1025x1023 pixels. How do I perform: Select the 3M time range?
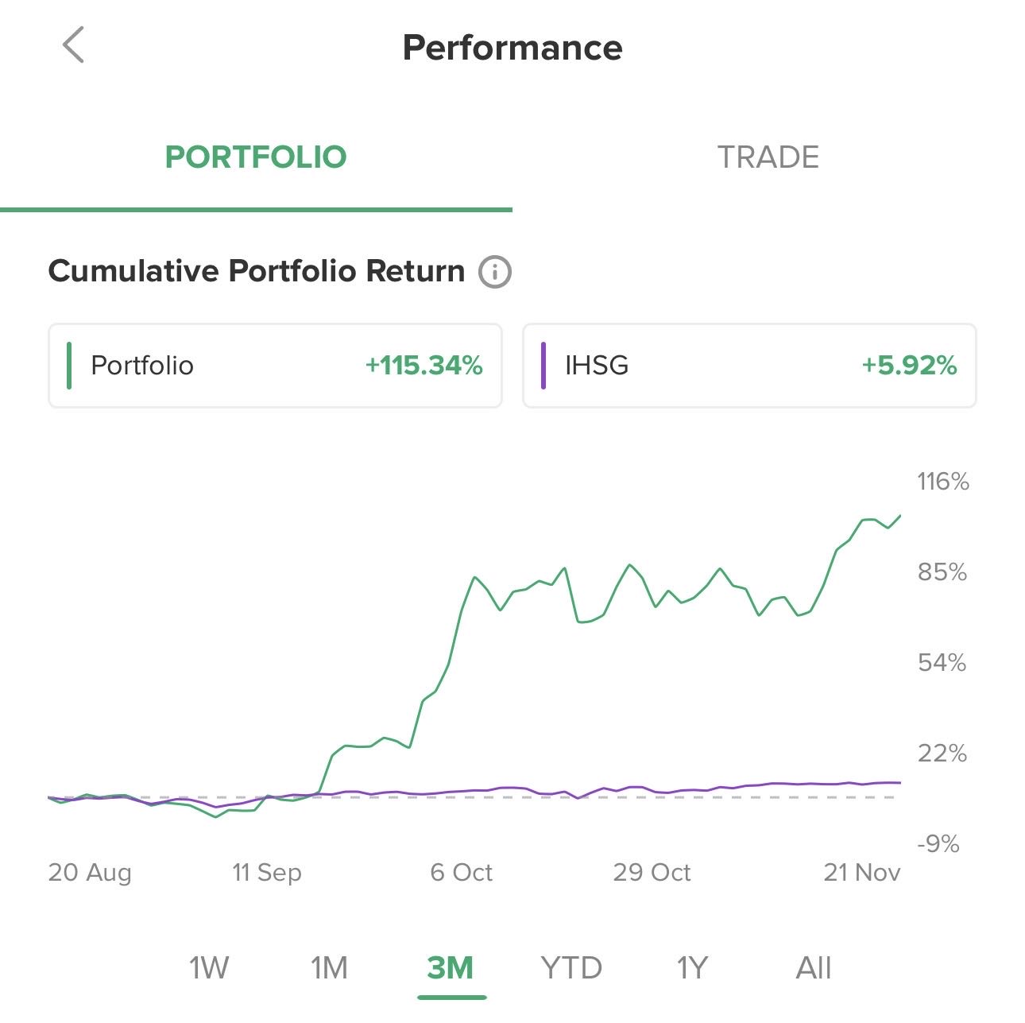(451, 968)
